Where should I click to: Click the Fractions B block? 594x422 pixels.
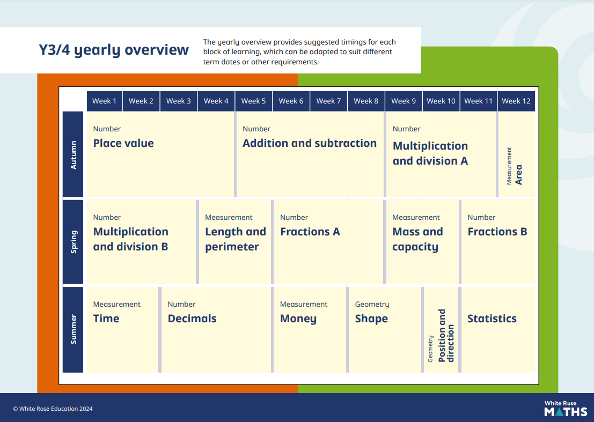coord(497,241)
